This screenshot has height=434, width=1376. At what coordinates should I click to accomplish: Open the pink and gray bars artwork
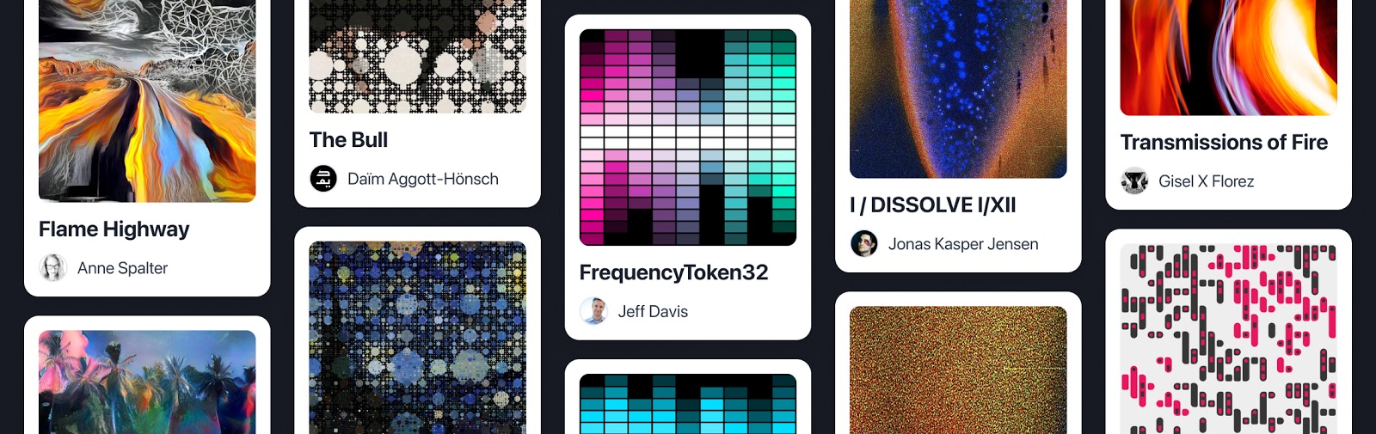1228,339
